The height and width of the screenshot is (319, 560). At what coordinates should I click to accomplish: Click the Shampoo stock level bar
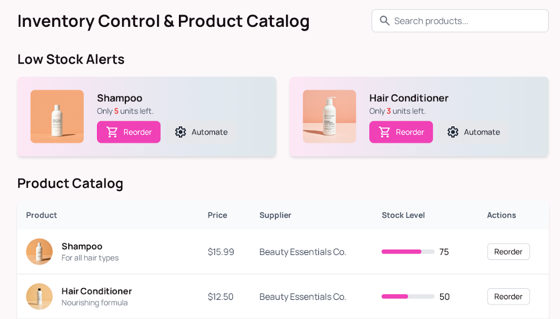click(x=408, y=252)
